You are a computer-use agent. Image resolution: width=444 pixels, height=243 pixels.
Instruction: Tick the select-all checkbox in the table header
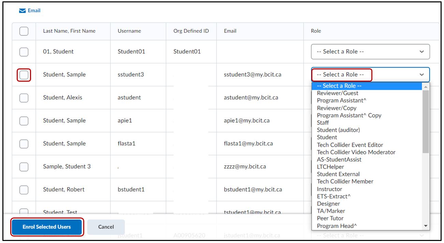pos(24,31)
